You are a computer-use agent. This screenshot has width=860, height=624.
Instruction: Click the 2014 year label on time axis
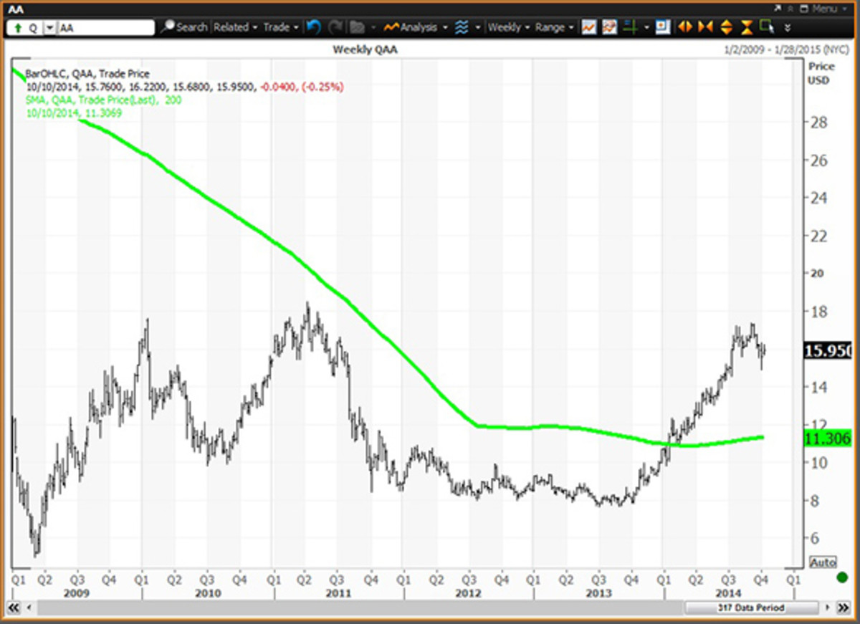[728, 593]
